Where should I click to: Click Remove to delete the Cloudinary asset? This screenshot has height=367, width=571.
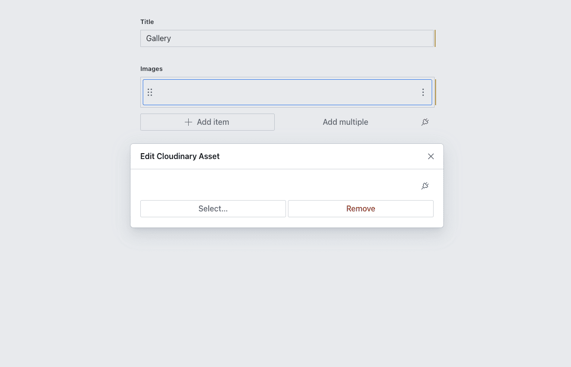[360, 208]
